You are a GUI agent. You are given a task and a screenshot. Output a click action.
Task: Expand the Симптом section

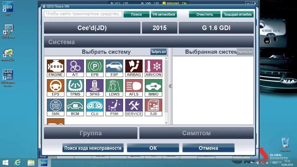coord(196,133)
